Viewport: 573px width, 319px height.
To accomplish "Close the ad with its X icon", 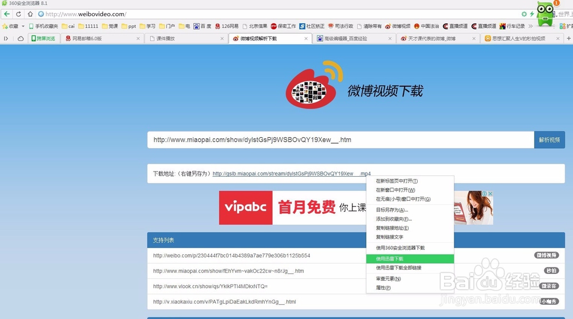I will [490, 194].
